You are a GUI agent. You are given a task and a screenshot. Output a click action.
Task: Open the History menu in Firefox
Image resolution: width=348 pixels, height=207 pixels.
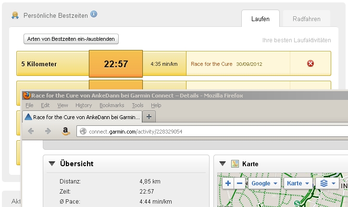pos(83,105)
